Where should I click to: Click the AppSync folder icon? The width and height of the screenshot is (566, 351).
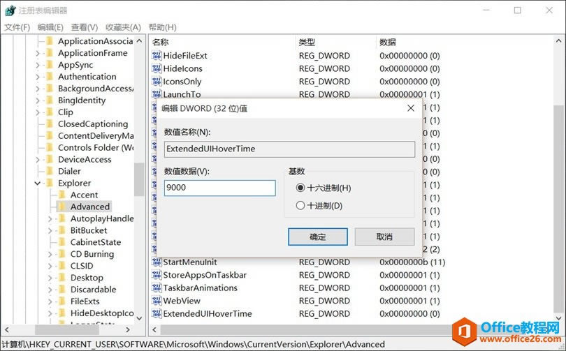point(50,65)
